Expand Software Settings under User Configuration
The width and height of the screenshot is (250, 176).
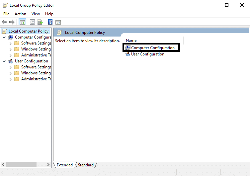coord(11,67)
